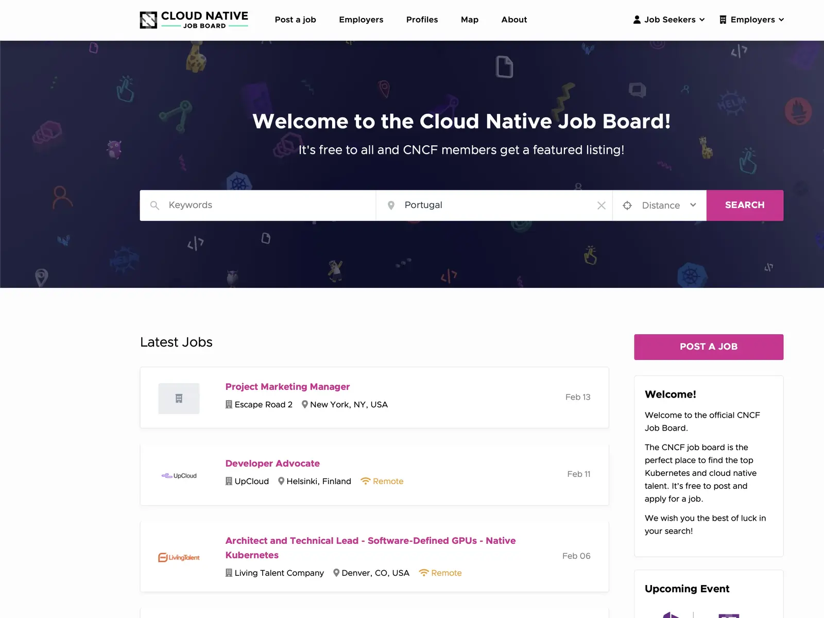Click the Job Seekers person icon
Image resolution: width=824 pixels, height=618 pixels.
click(x=637, y=20)
